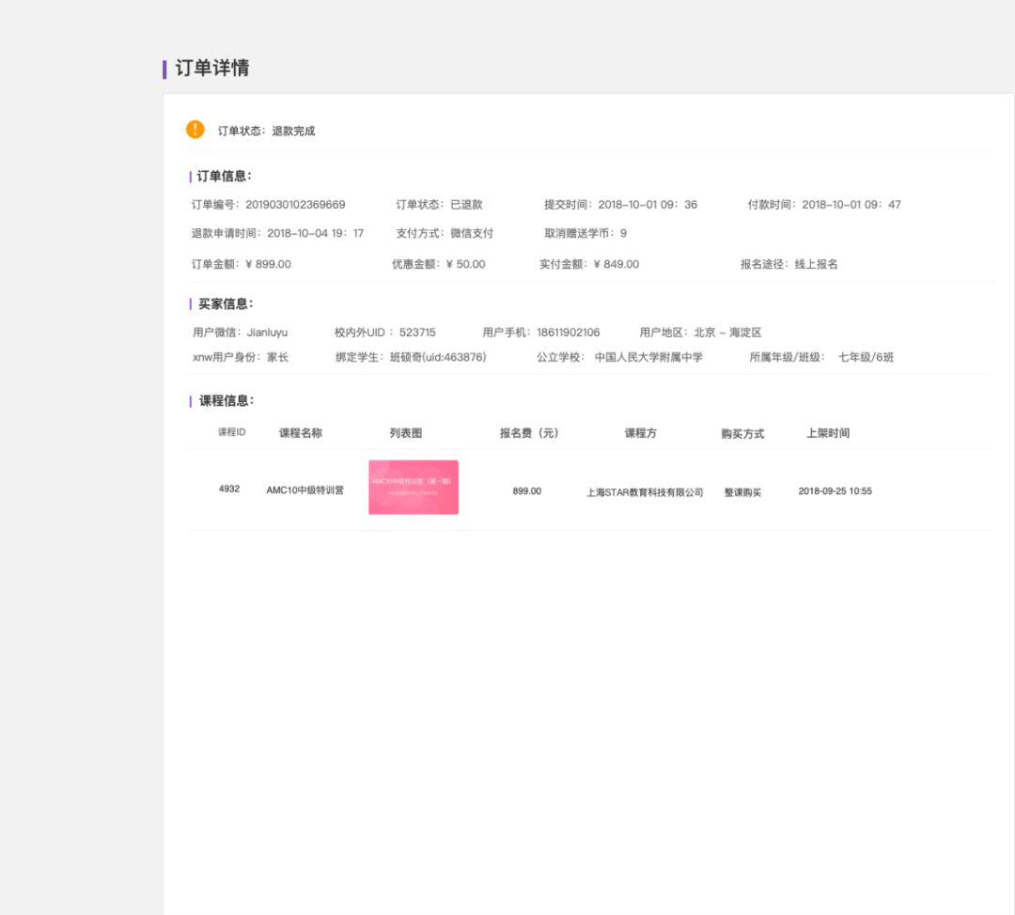The image size is (1015, 915).
Task: Click the 校内外UID value 523715
Action: point(417,333)
